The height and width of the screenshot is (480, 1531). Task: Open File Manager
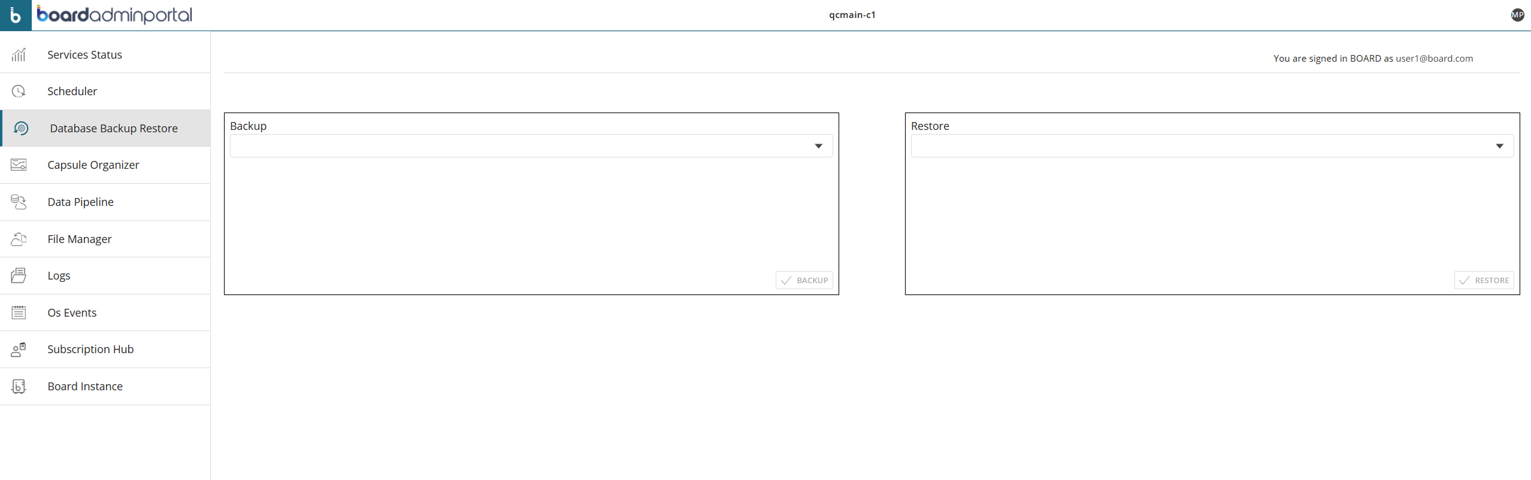pos(105,239)
